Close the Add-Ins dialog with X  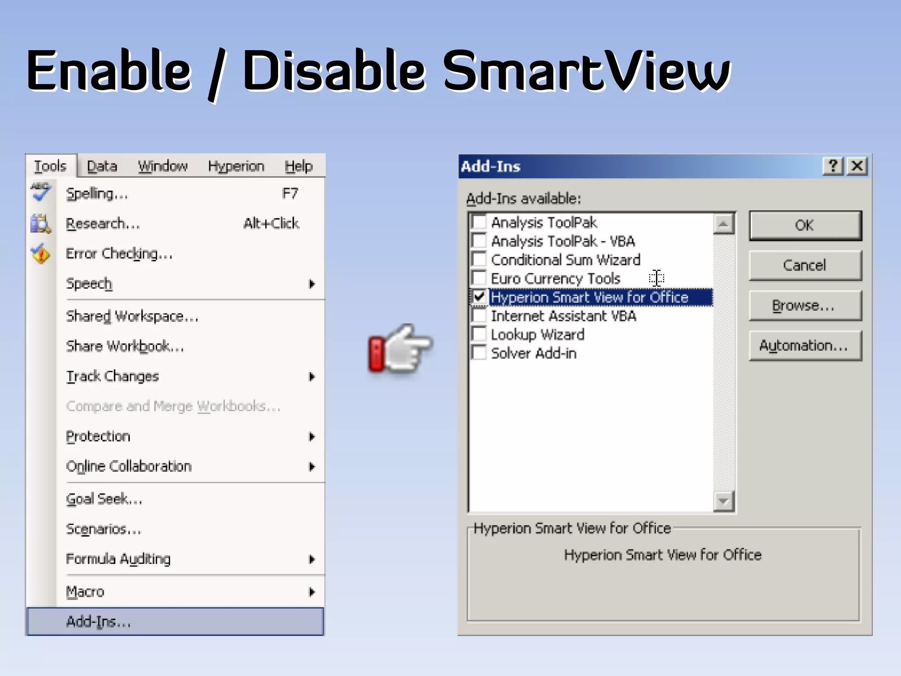coord(857,166)
